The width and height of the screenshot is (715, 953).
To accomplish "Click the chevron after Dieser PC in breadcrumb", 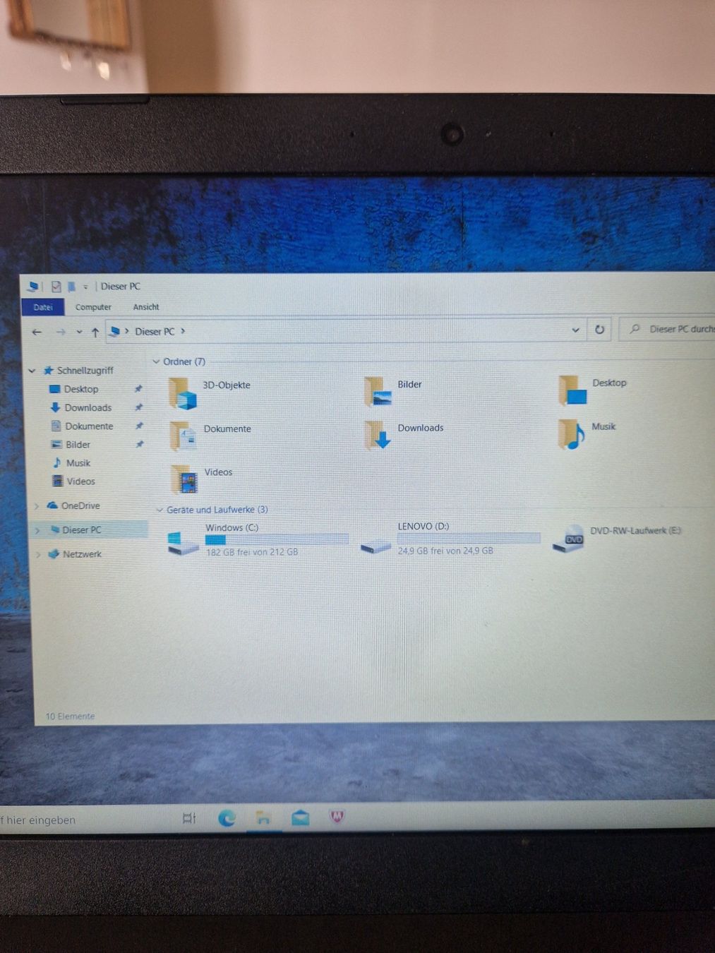I will coord(183,331).
